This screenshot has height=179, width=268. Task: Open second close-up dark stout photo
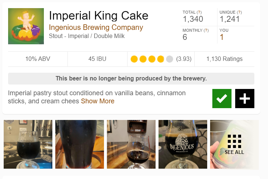[80, 144]
